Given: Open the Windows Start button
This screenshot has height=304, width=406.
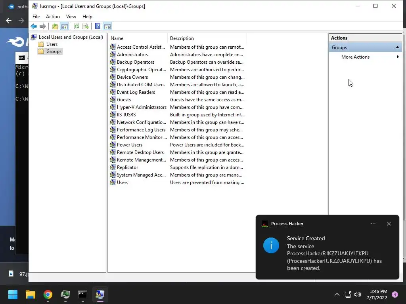Looking at the screenshot, I should pos(13,294).
